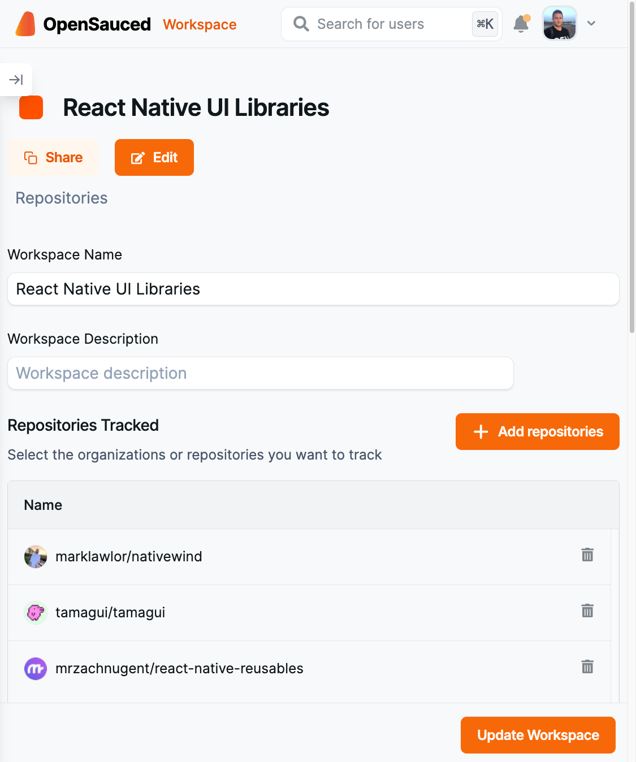This screenshot has height=762, width=636.
Task: Expand the collapsed sidebar with the arrow icon
Action: (x=16, y=80)
